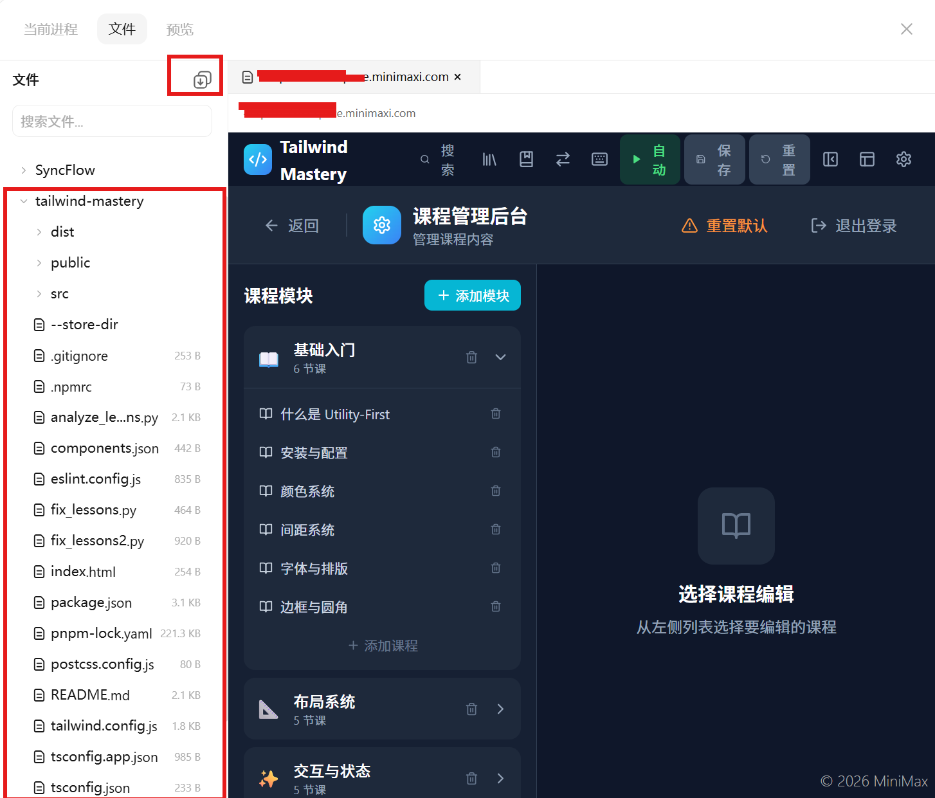Click the library icon in the toolbar
Image resolution: width=935 pixels, height=798 pixels.
[x=489, y=159]
